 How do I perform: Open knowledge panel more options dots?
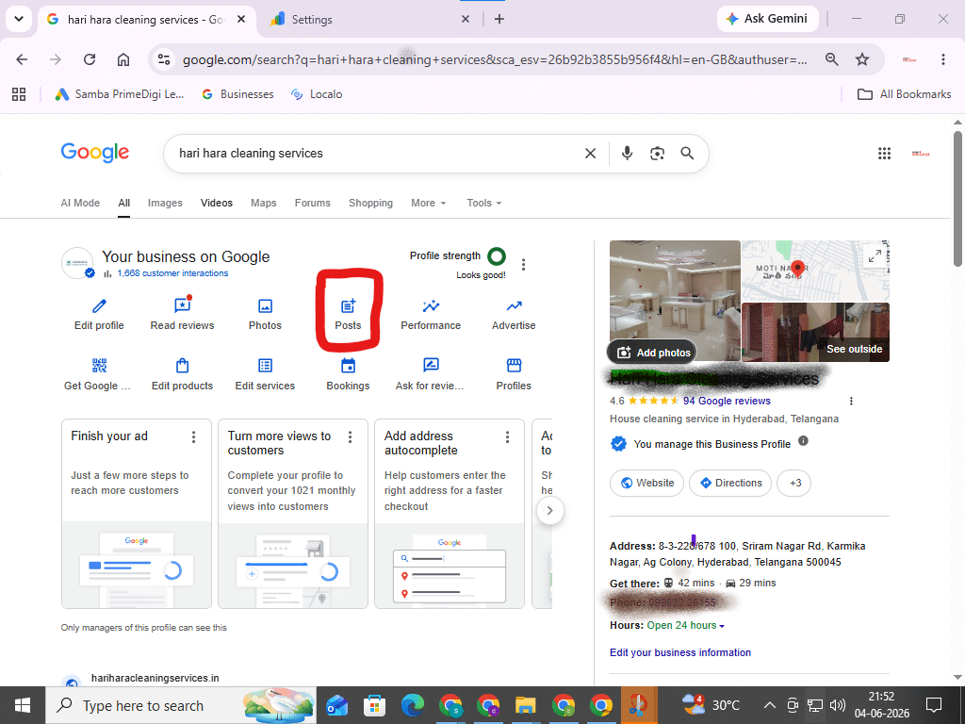pos(851,402)
